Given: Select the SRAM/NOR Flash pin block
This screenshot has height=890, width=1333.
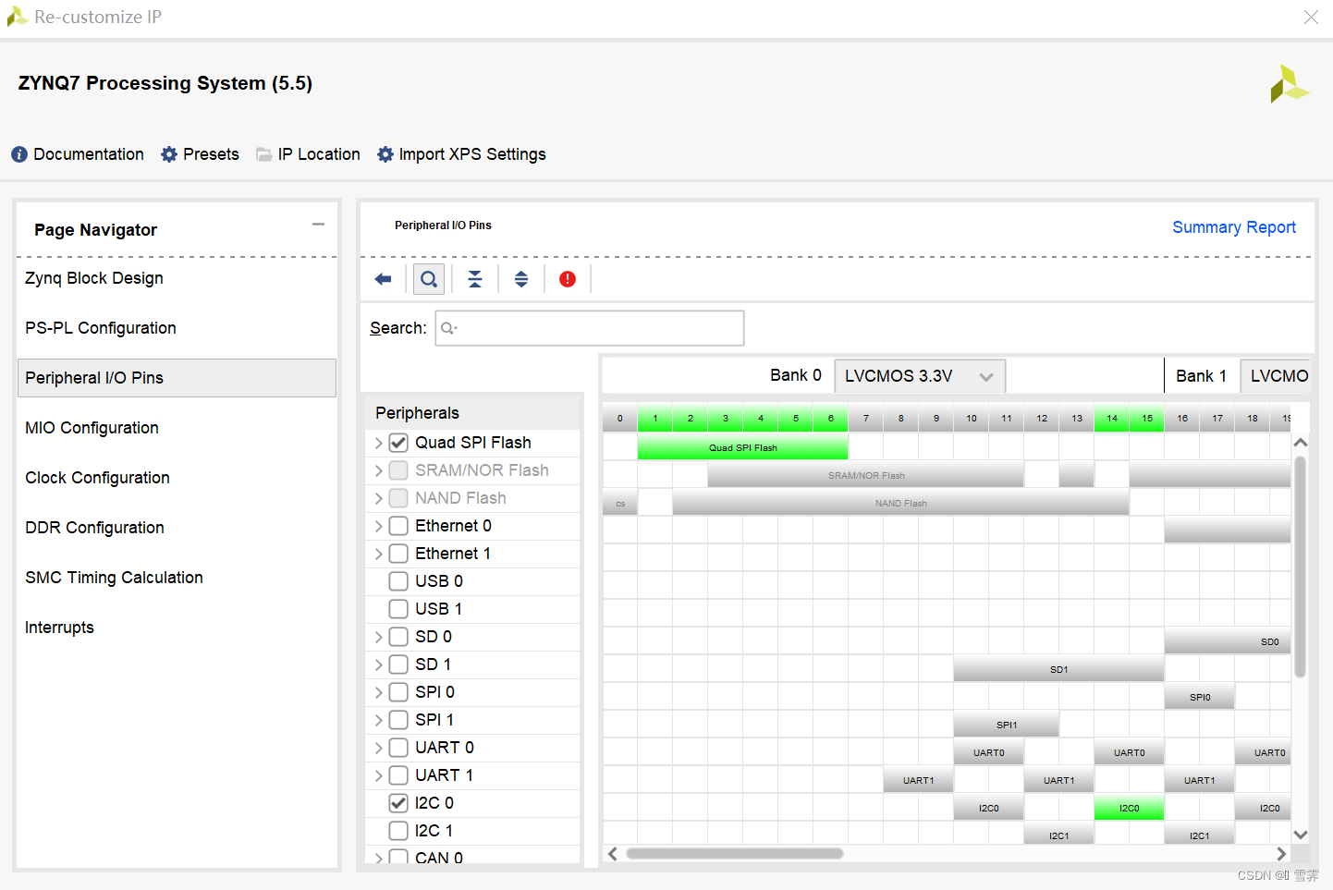Looking at the screenshot, I should (865, 475).
